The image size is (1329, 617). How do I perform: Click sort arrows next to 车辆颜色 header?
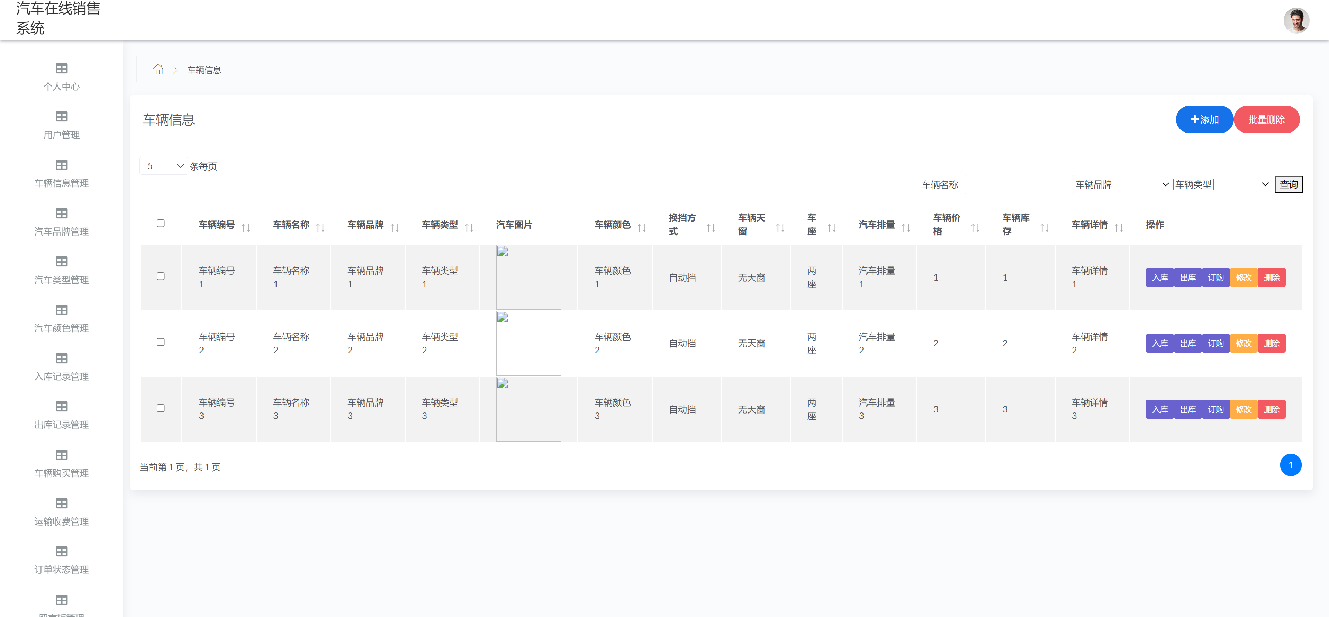pos(642,227)
